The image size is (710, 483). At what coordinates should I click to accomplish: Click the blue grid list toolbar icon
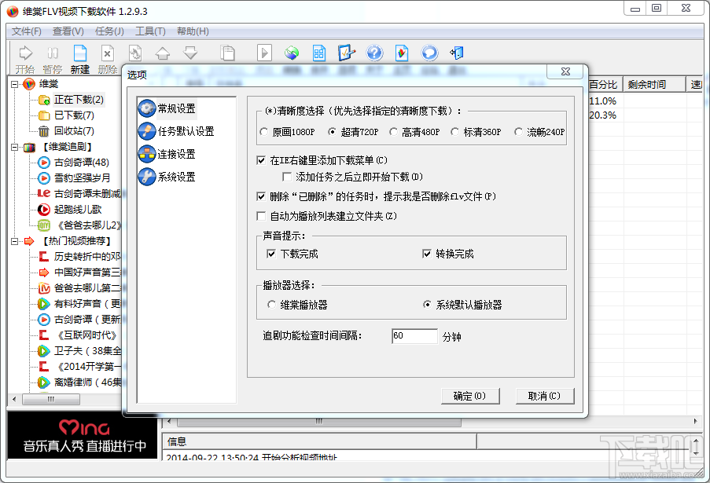click(319, 53)
